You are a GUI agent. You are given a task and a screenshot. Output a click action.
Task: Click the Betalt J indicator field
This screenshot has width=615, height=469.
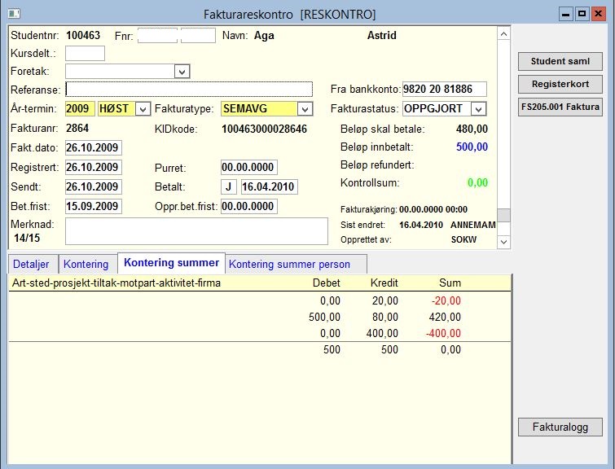(229, 186)
